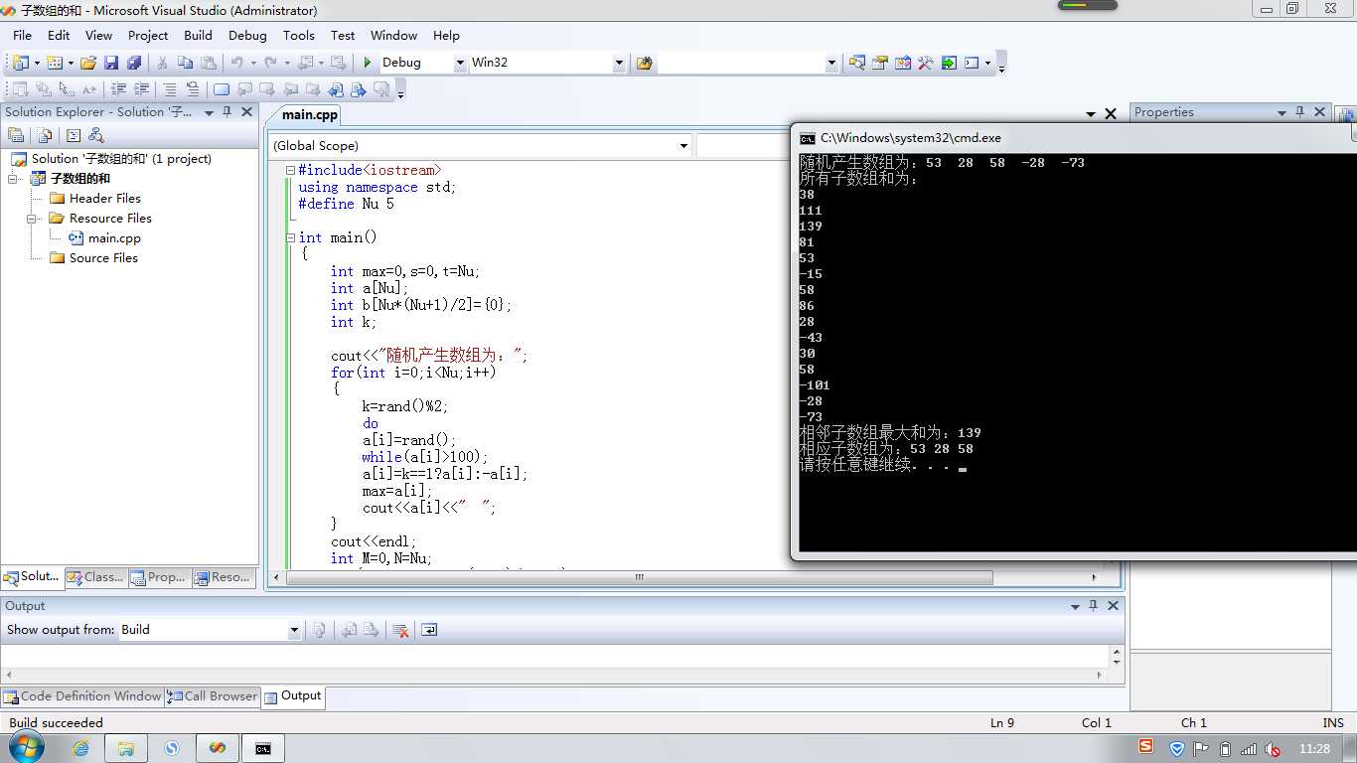Open the Debug menu
The image size is (1357, 763).
[x=247, y=35]
